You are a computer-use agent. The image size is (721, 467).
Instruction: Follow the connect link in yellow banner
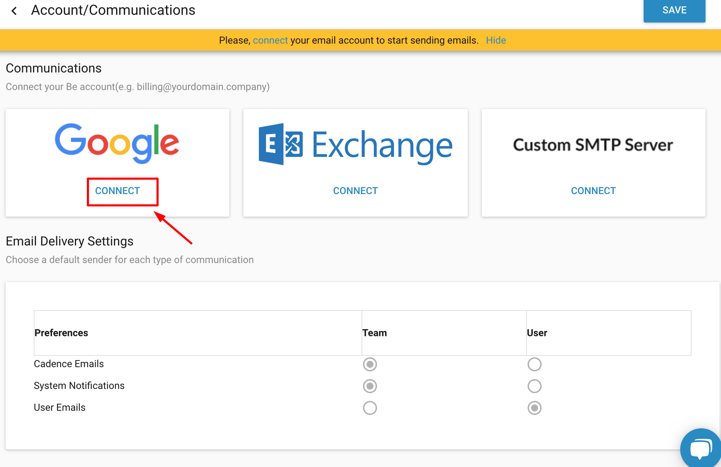(270, 40)
